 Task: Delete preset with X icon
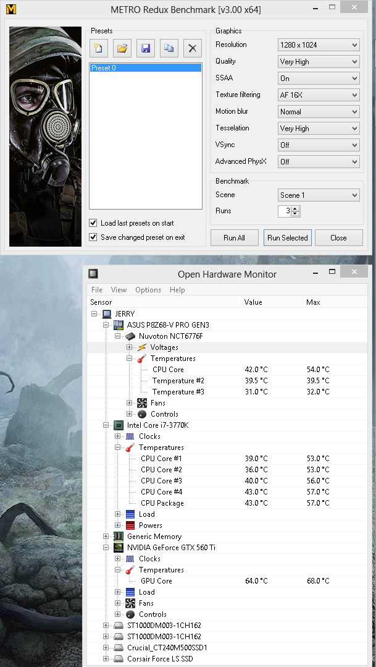(193, 48)
